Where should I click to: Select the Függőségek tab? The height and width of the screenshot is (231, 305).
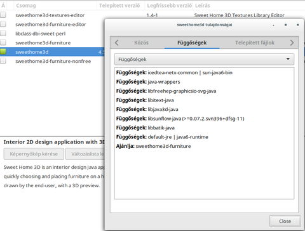(x=192, y=43)
